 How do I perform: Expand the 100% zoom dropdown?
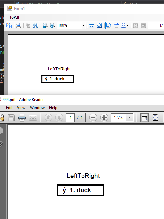[83, 26]
